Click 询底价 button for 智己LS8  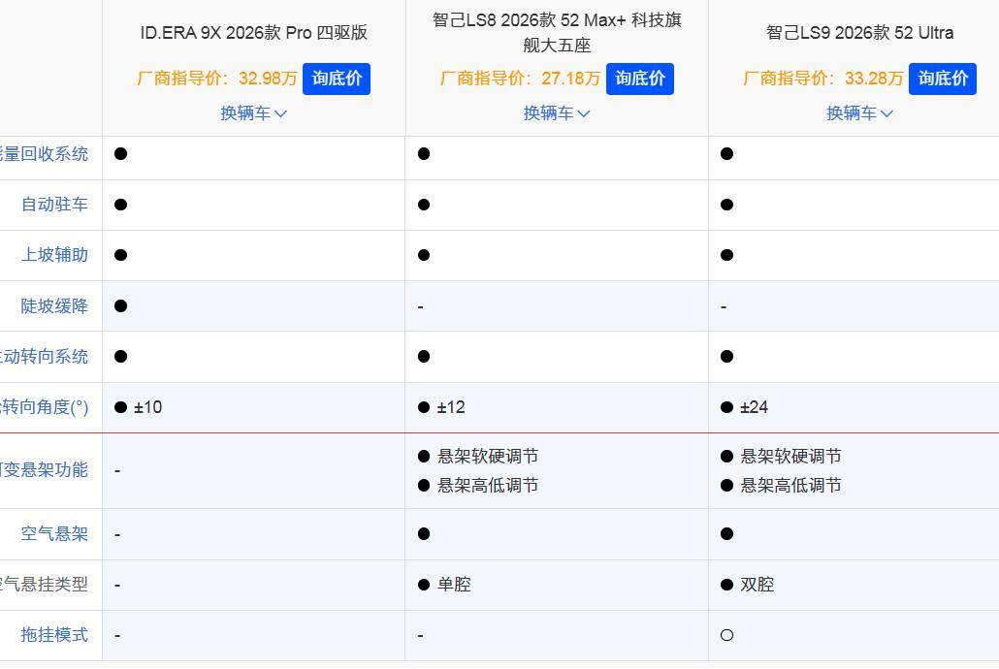pyautogui.click(x=640, y=79)
